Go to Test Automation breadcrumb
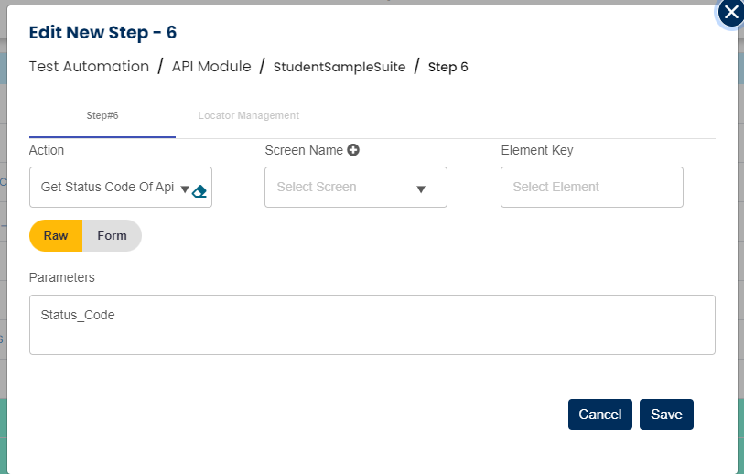The image size is (744, 474). click(x=89, y=67)
